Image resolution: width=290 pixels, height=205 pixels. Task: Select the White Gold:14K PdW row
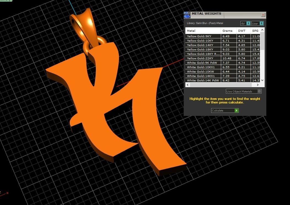(x=223, y=81)
